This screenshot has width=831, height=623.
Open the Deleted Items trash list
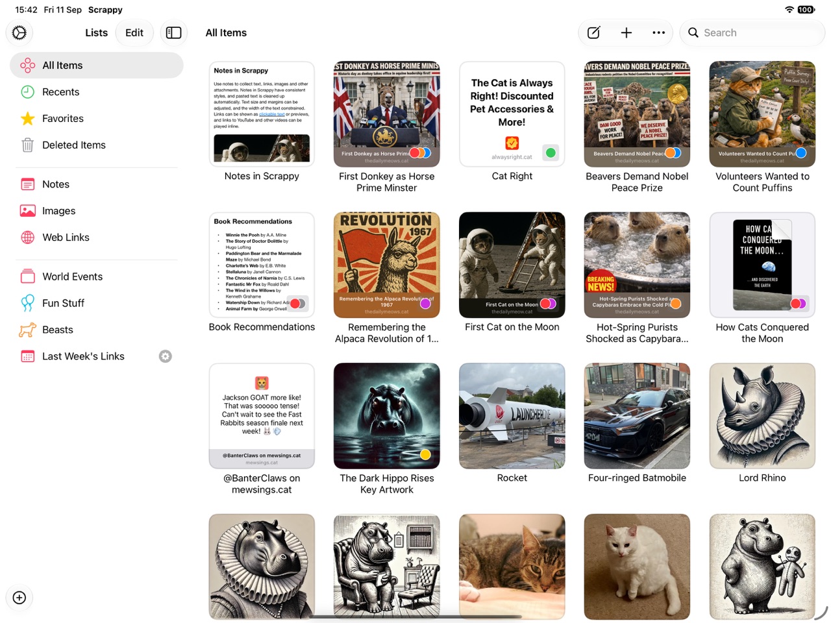point(97,145)
